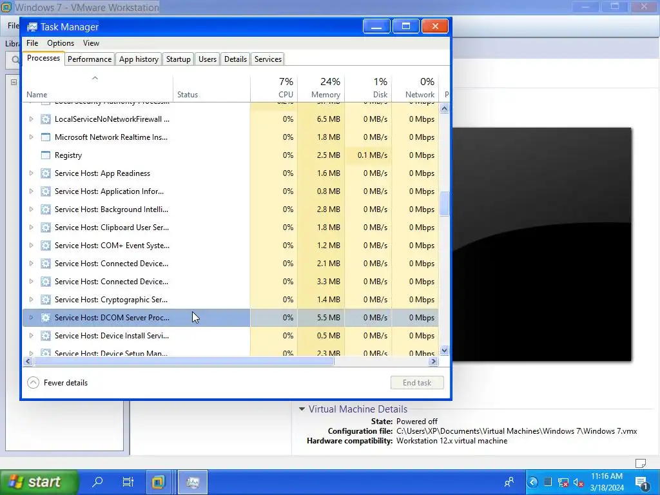Expand Service Host: Application Information
This screenshot has width=660, height=495.
[x=31, y=191]
